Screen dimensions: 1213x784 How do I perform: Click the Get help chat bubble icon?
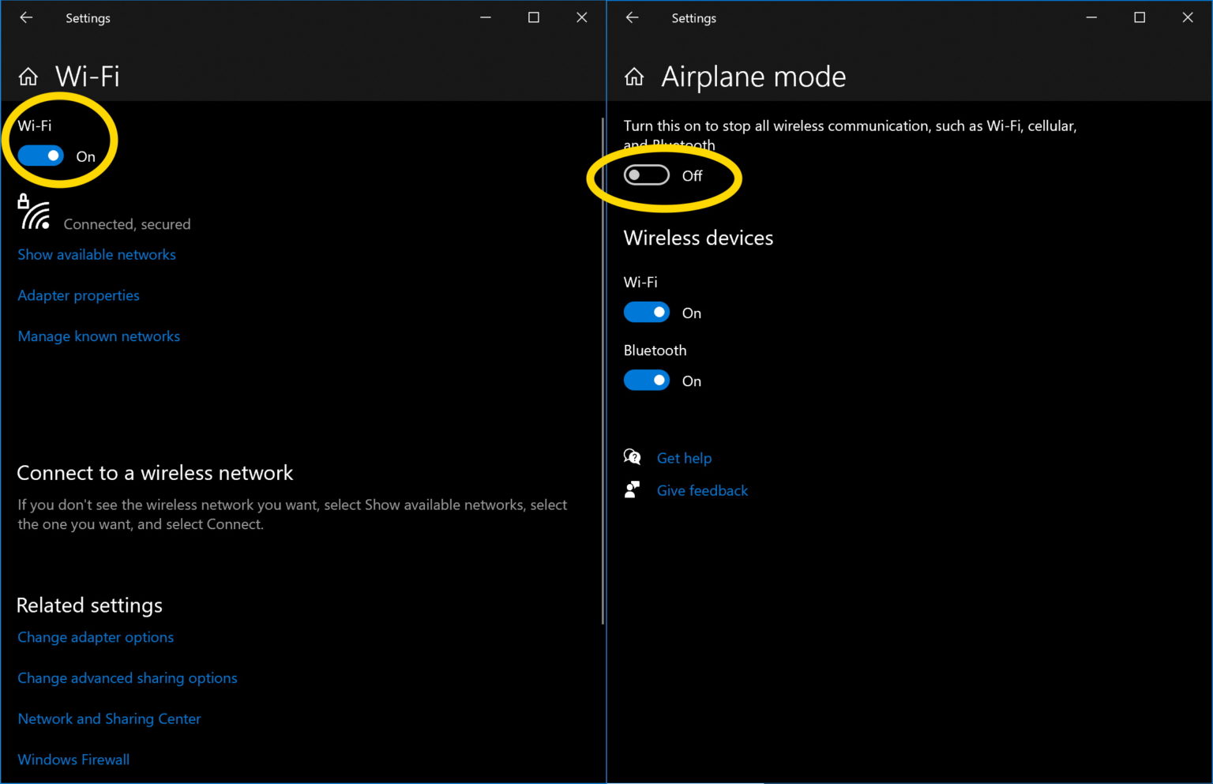[632, 457]
